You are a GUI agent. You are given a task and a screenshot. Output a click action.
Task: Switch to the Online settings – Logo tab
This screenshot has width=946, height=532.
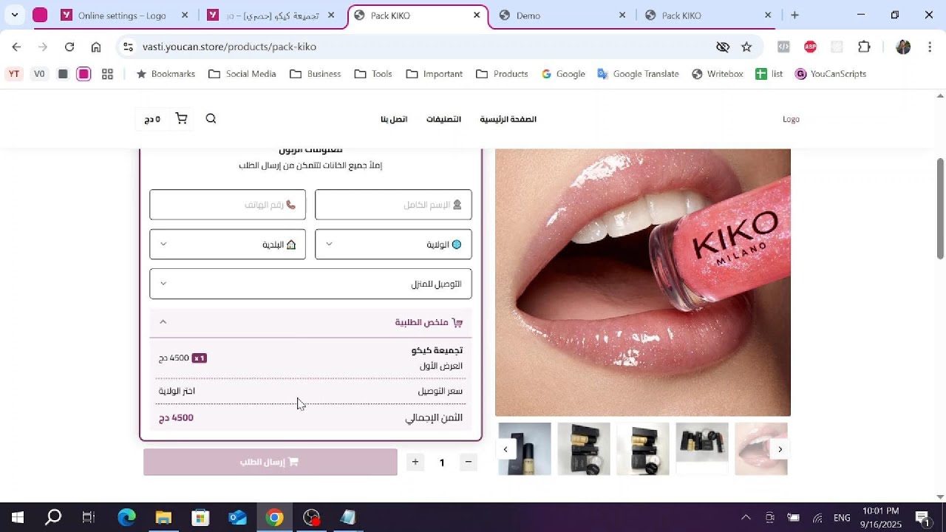click(122, 15)
